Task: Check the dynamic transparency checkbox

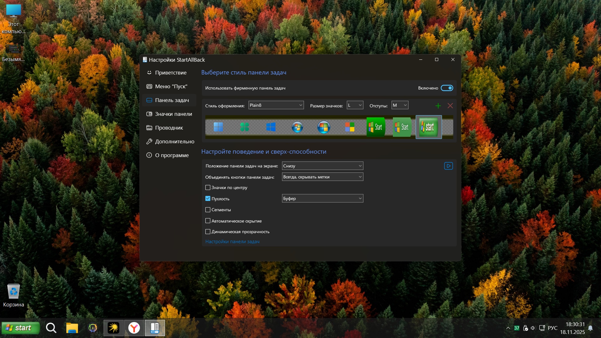Action: (x=208, y=232)
